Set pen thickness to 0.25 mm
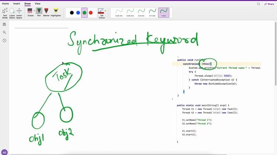Image resolution: width=277 pixels, height=155 pixels. coord(119,12)
